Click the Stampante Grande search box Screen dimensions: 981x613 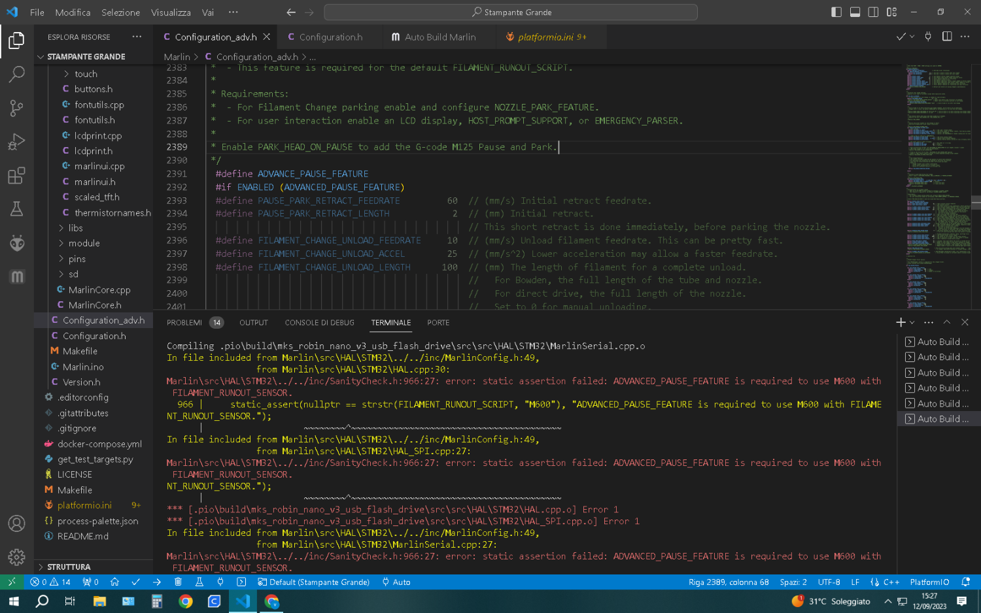[511, 12]
